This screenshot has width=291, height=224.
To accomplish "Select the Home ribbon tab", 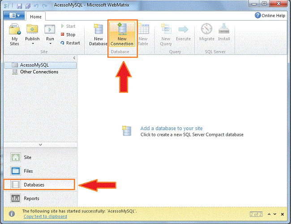I will pos(36,17).
